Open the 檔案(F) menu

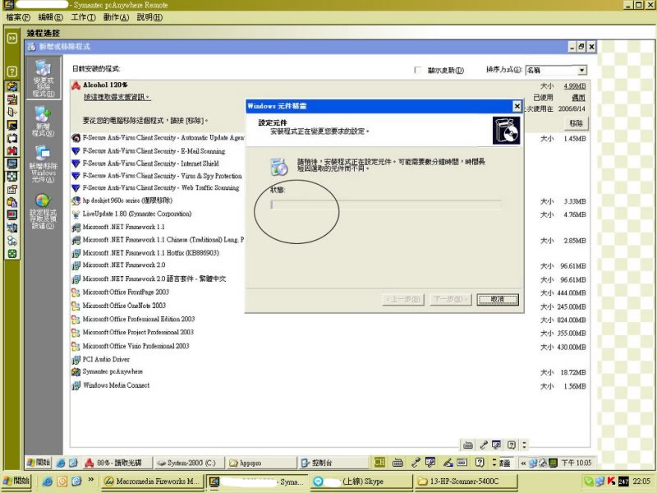point(18,17)
